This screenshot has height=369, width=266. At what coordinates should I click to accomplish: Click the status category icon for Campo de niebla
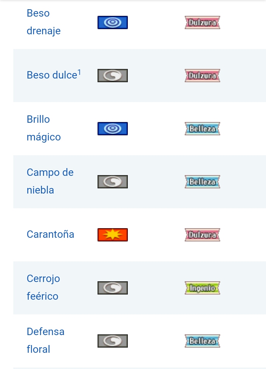coord(113,182)
